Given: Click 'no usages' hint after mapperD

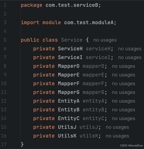Looking at the screenshot, I should (x=123, y=66).
